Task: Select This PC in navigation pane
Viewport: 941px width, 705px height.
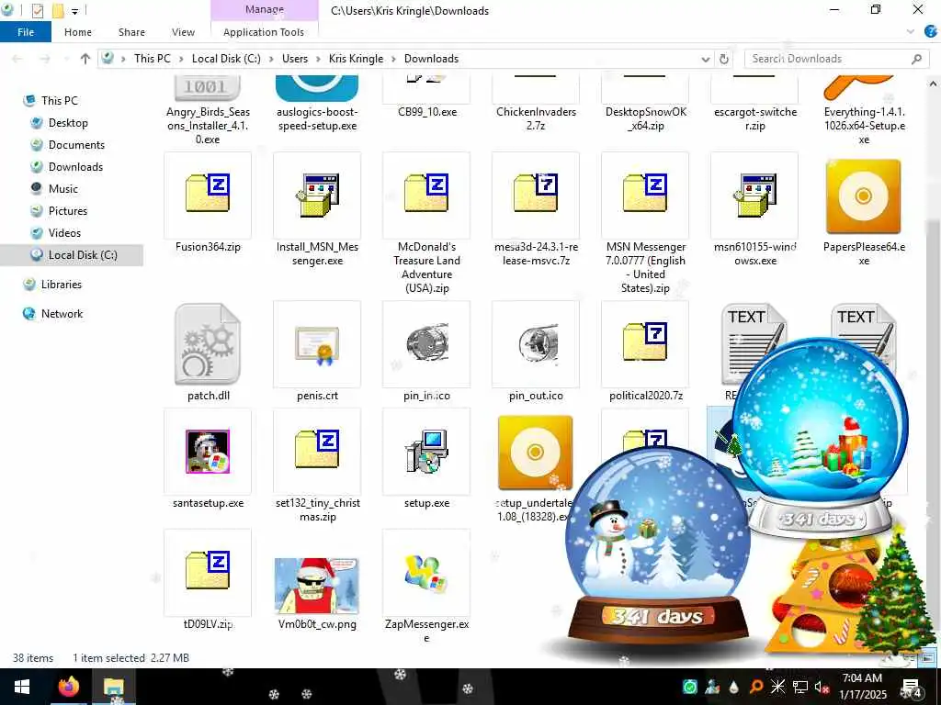Action: click(60, 100)
